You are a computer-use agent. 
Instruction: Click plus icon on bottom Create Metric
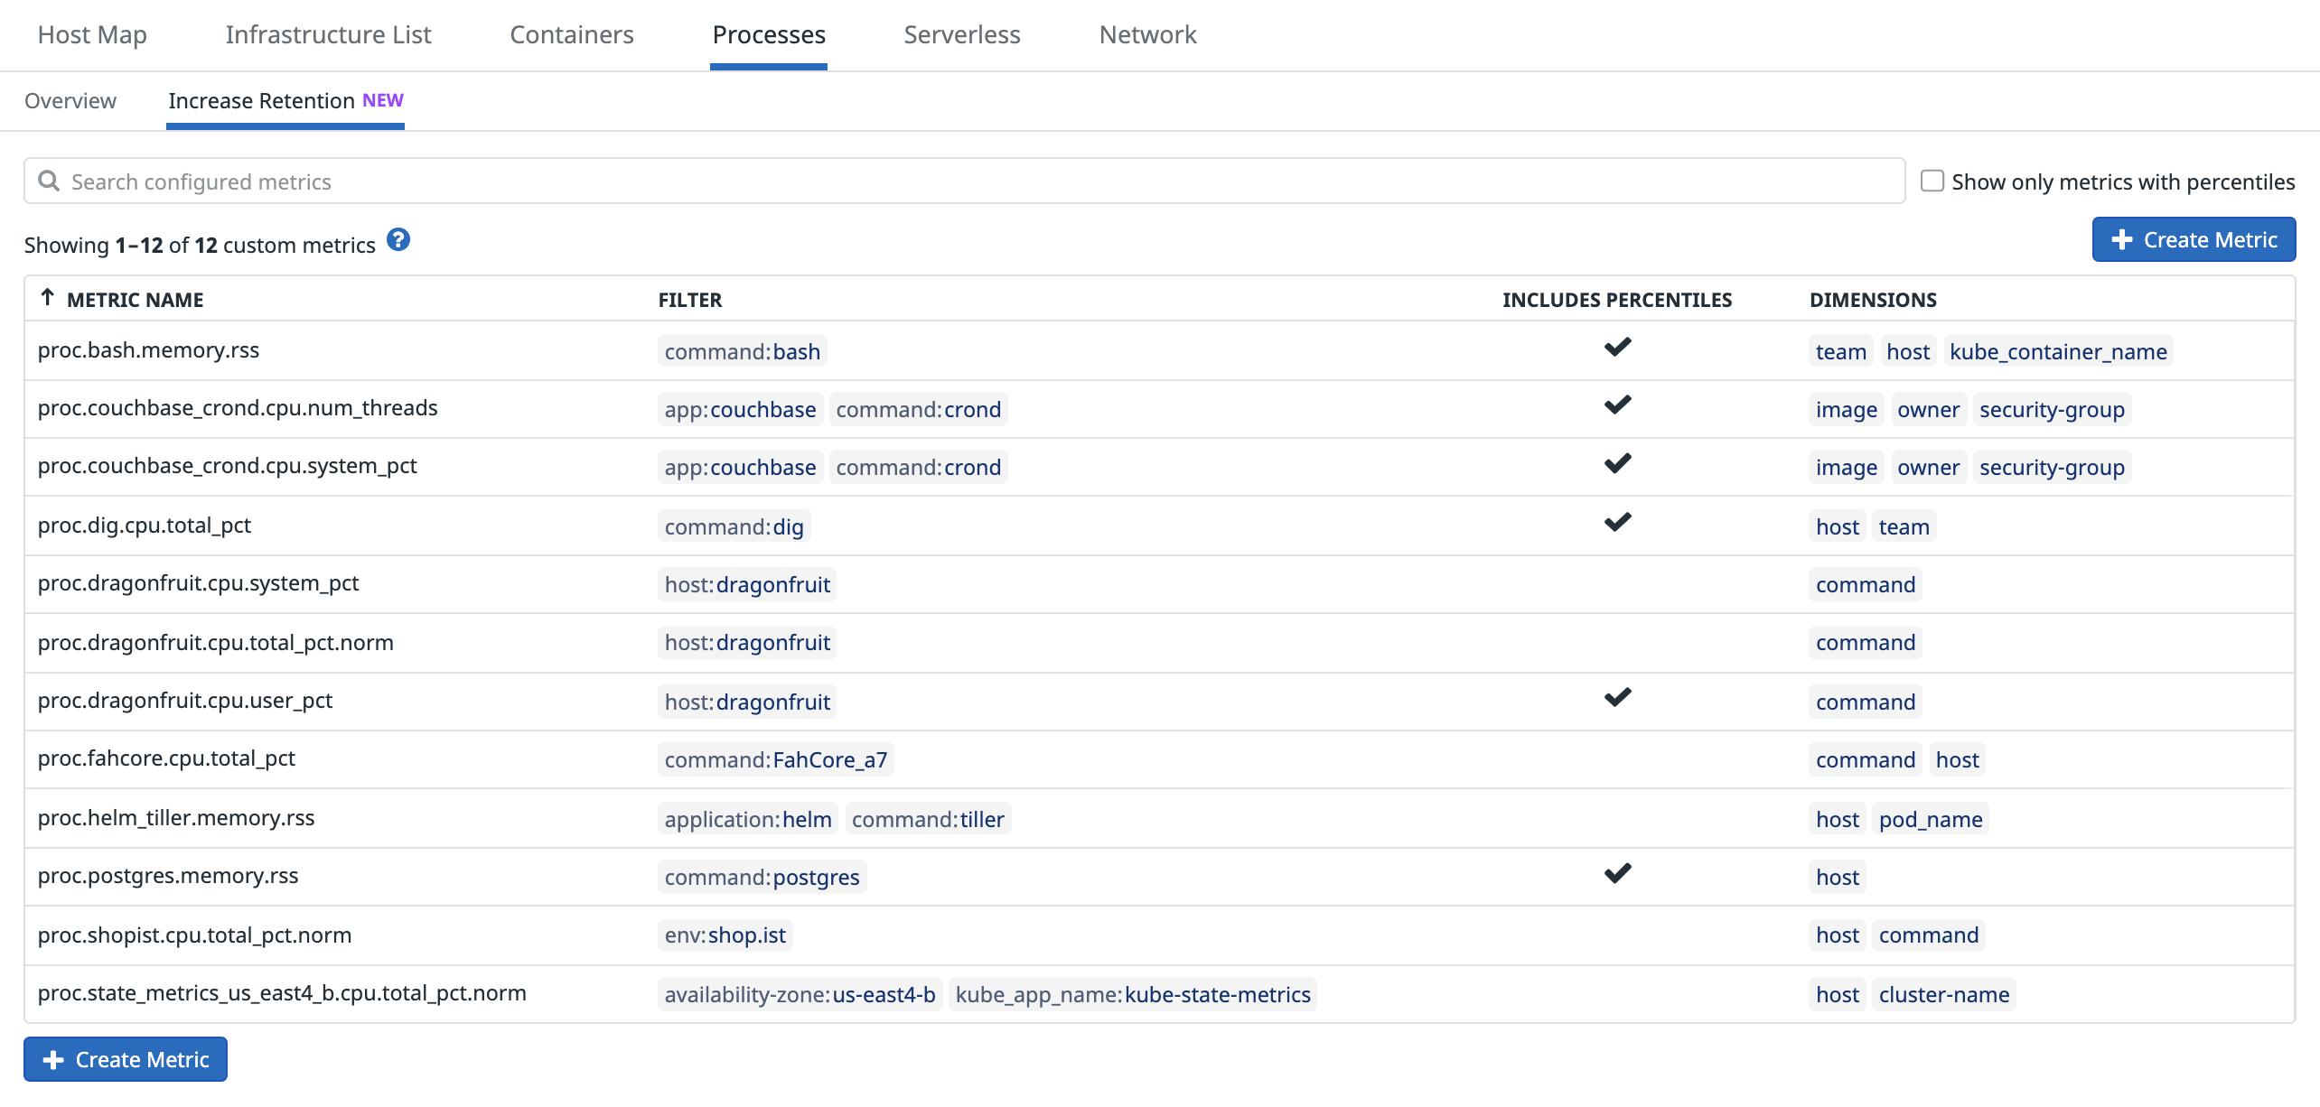pyautogui.click(x=54, y=1060)
